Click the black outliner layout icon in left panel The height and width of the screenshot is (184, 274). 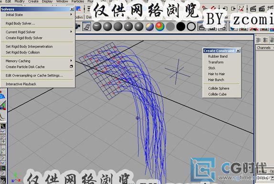pyautogui.click(x=3, y=126)
